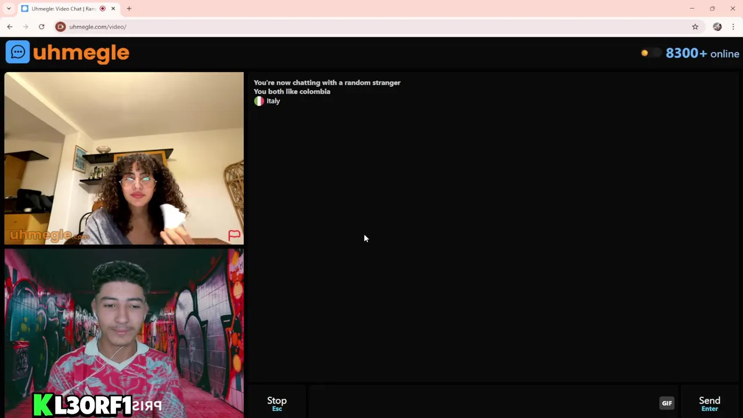This screenshot has width=743, height=418.
Task: Close the Uhmegle browser tab
Action: point(113,9)
